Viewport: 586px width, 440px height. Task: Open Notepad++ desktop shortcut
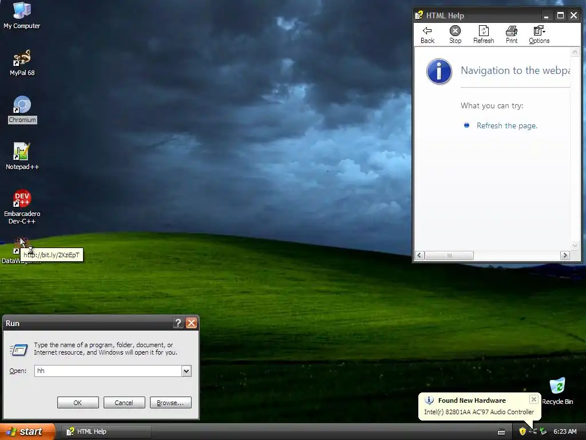22,156
